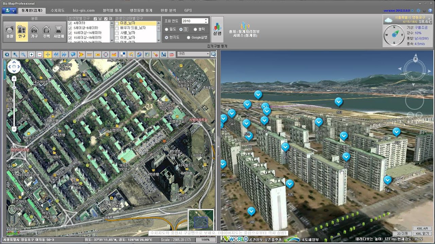Screen dimensions: 435x244
Task: Select the zoom out magnifier tool
Action: click(x=23, y=54)
